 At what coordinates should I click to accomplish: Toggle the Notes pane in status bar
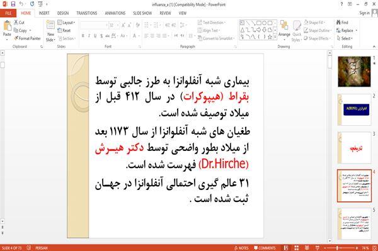click(x=241, y=248)
